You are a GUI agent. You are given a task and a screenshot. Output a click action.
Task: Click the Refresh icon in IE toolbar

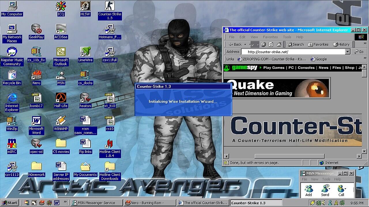271,44
